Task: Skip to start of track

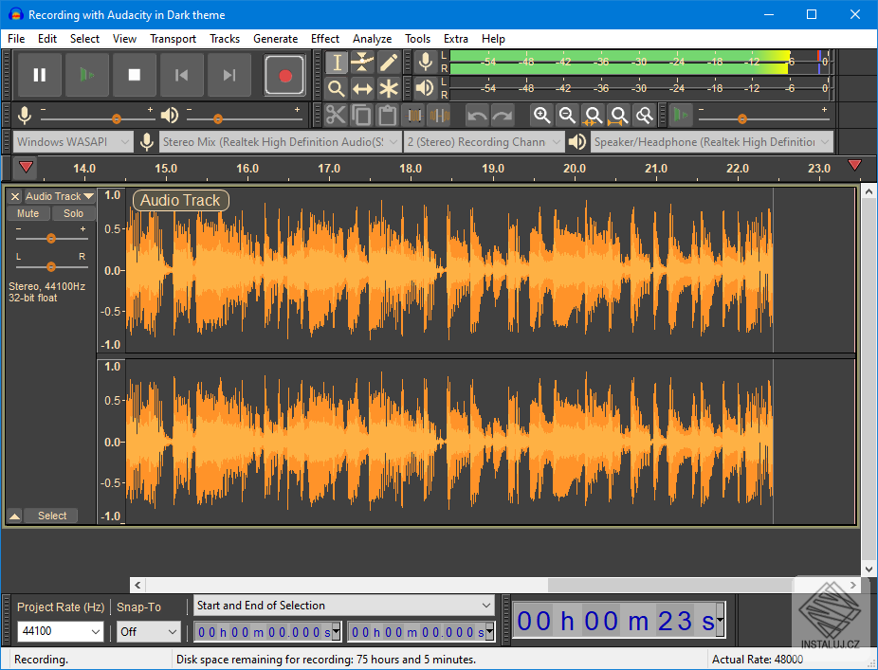Action: (x=181, y=75)
